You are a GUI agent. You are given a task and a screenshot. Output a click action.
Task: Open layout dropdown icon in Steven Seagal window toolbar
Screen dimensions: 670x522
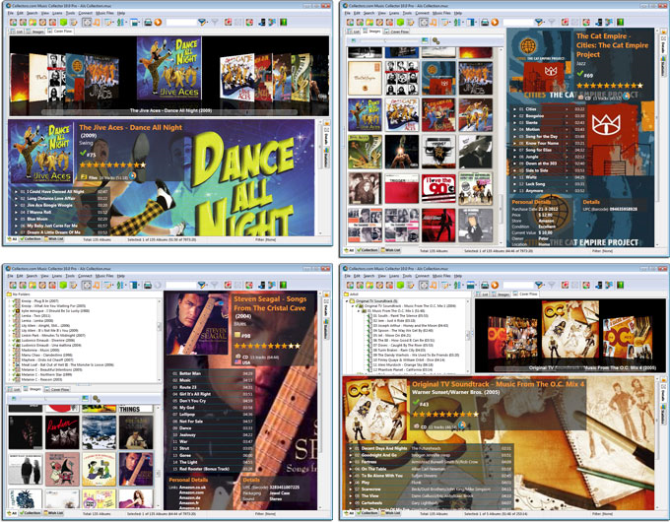point(135,285)
